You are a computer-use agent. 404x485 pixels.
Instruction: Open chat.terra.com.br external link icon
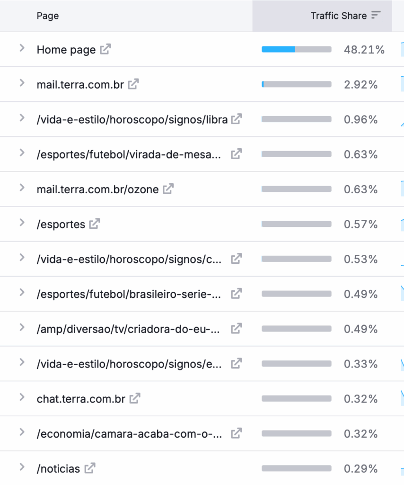(x=135, y=398)
